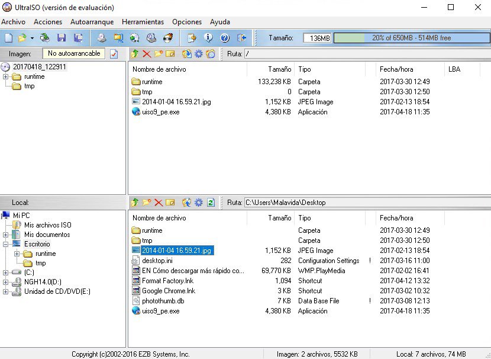Image resolution: width=491 pixels, height=359 pixels.
Task: Click the Open CD/DVD drive toolbar icon
Action: (45, 38)
